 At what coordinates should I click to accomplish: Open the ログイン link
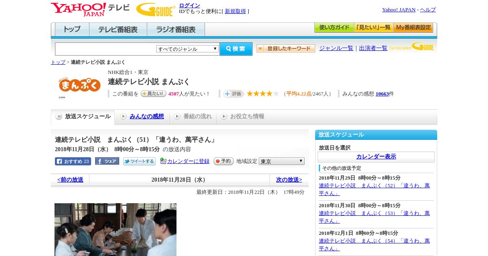tap(190, 5)
